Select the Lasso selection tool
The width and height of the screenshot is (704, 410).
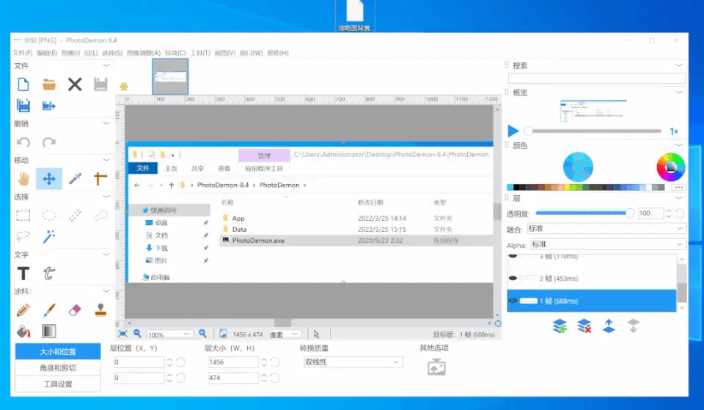tap(23, 236)
